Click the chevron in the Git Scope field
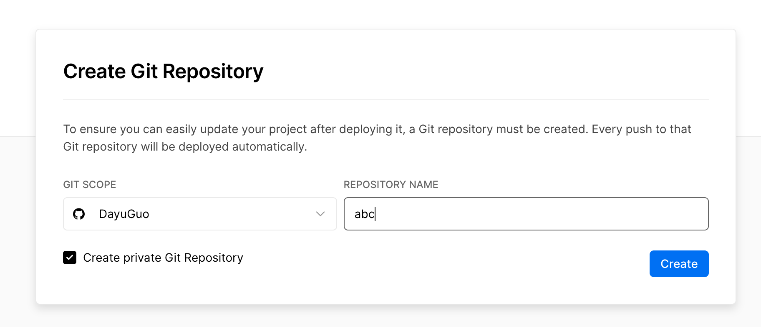Image resolution: width=761 pixels, height=327 pixels. pyautogui.click(x=320, y=214)
